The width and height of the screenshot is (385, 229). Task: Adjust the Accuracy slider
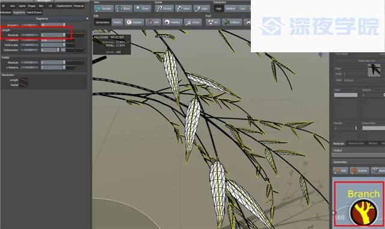(x=29, y=25)
